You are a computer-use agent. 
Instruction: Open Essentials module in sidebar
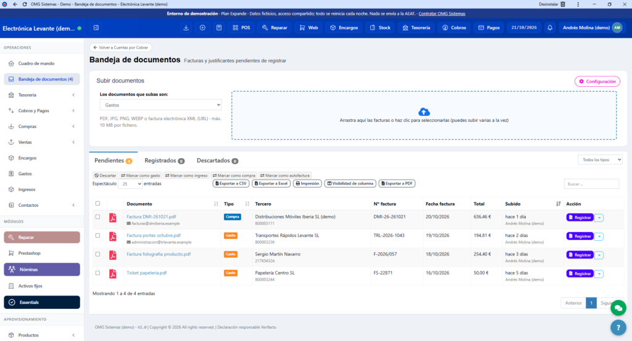(x=42, y=302)
